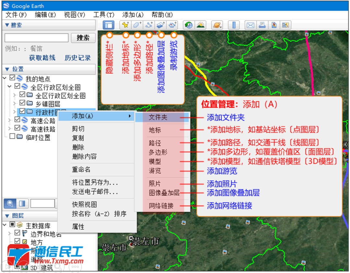Image resolution: width=350 pixels, height=273 pixels.
Task: Click the 获取路线 link
Action: coord(42,58)
